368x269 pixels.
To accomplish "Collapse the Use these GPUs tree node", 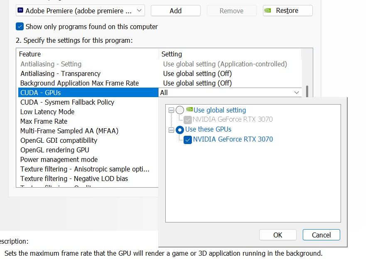I will tap(171, 130).
